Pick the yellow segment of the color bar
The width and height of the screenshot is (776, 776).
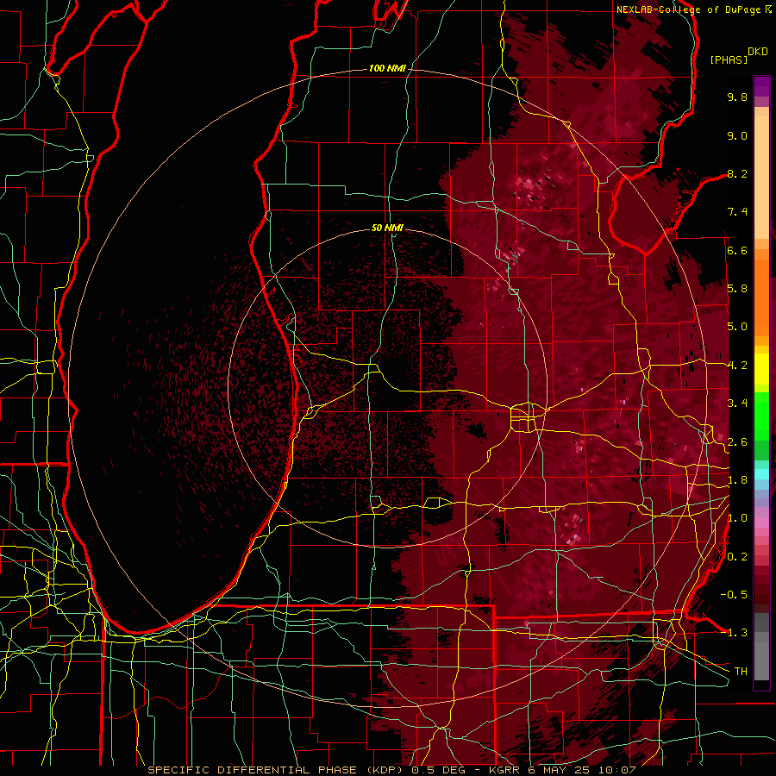pos(761,369)
